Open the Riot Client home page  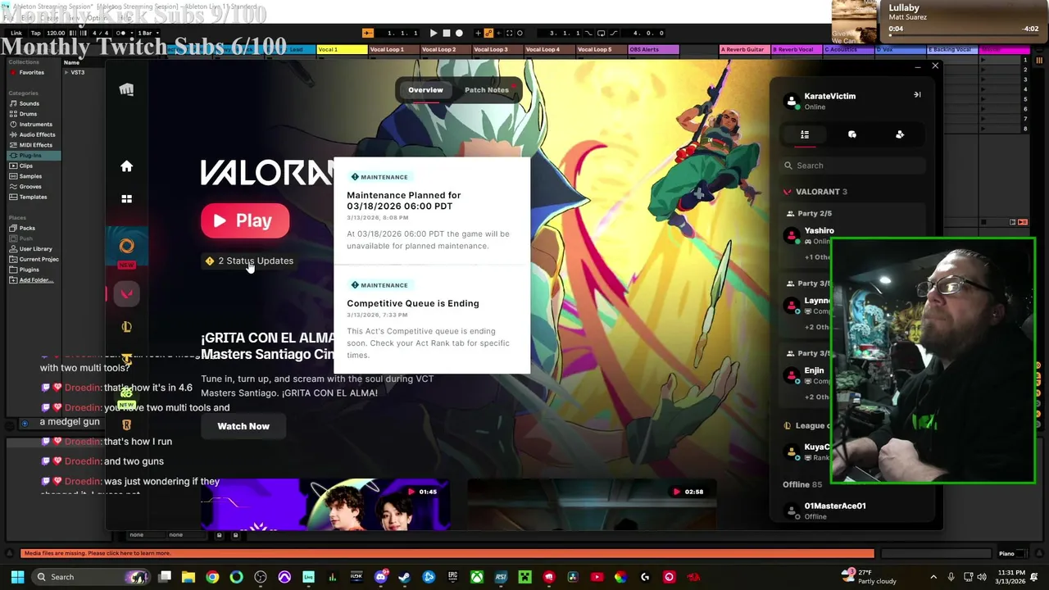(126, 166)
